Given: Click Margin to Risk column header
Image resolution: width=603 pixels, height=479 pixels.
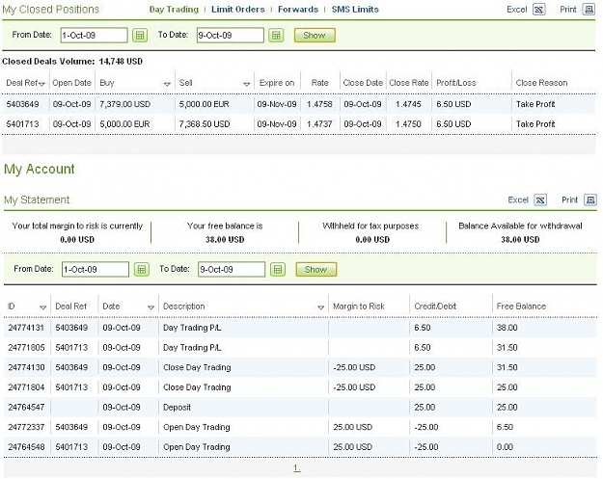Looking at the screenshot, I should pos(358,306).
